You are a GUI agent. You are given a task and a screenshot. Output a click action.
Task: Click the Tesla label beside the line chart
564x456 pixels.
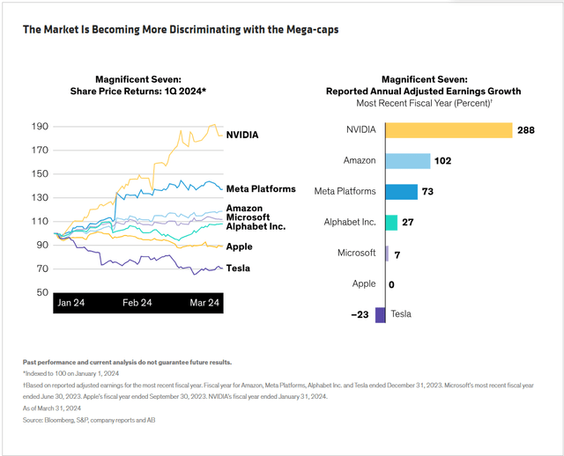tap(238, 268)
